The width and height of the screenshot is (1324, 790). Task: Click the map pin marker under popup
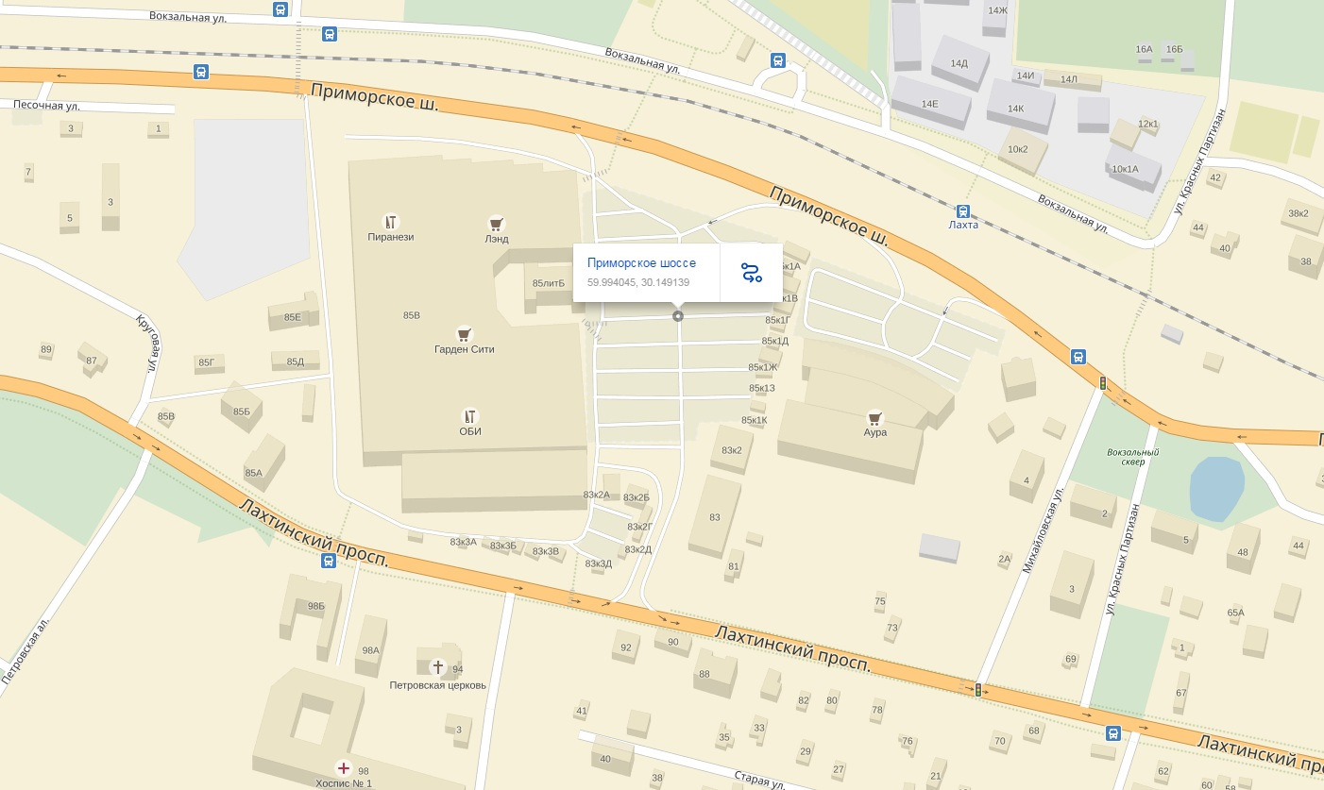click(678, 316)
